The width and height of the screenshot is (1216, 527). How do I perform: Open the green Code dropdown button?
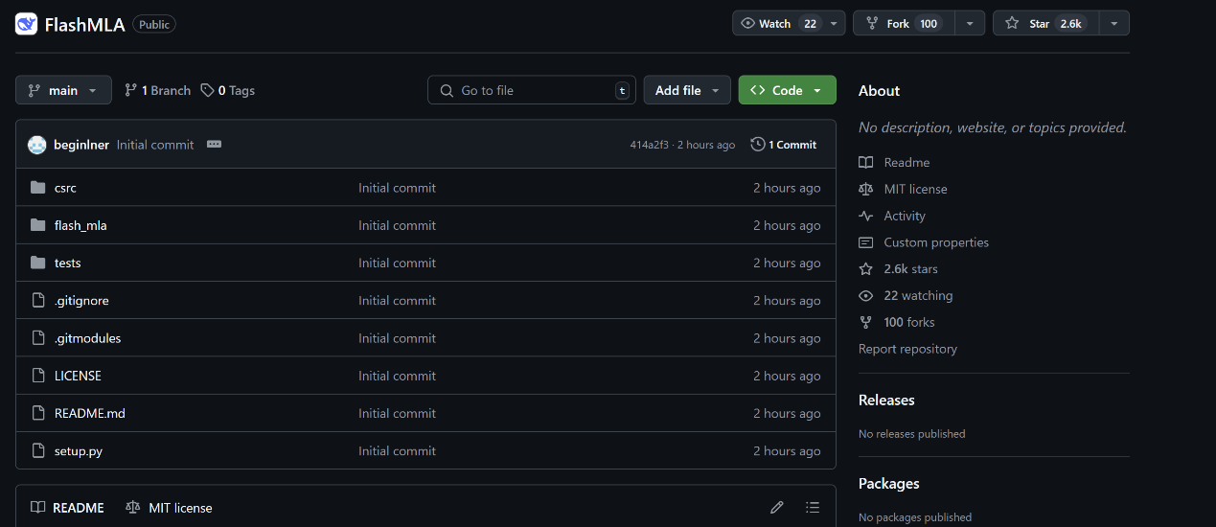tap(787, 90)
